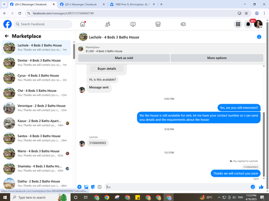
Task: Click the back arrow beside Marketplace
Action: (x=6, y=36)
